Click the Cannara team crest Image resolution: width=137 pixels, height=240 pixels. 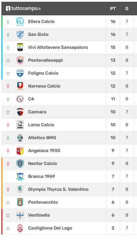point(20,112)
